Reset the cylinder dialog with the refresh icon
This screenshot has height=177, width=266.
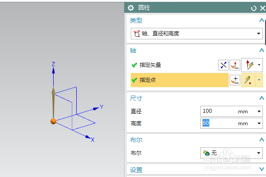coord(254,8)
